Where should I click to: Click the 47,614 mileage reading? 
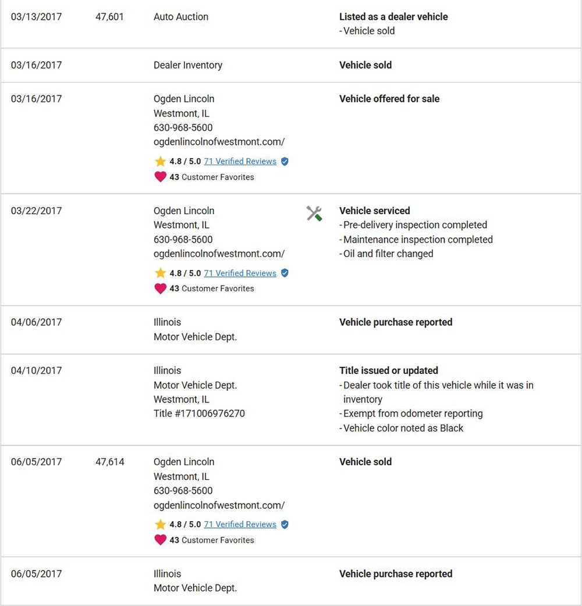pos(110,462)
